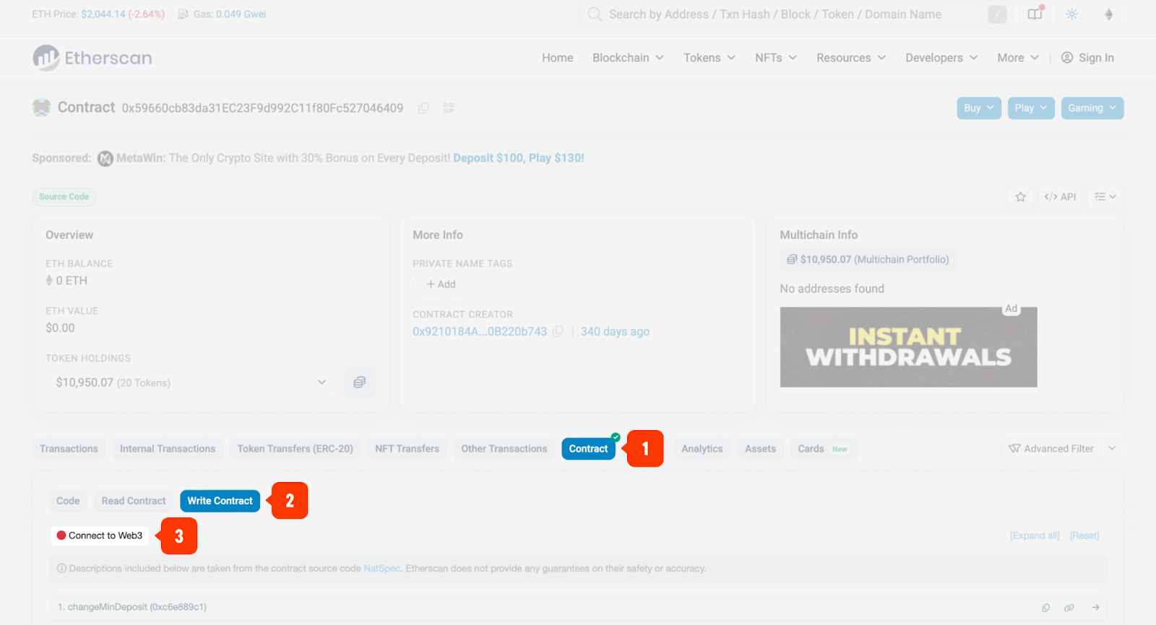The height and width of the screenshot is (625, 1156).
Task: Add a private name tag
Action: [x=441, y=284]
